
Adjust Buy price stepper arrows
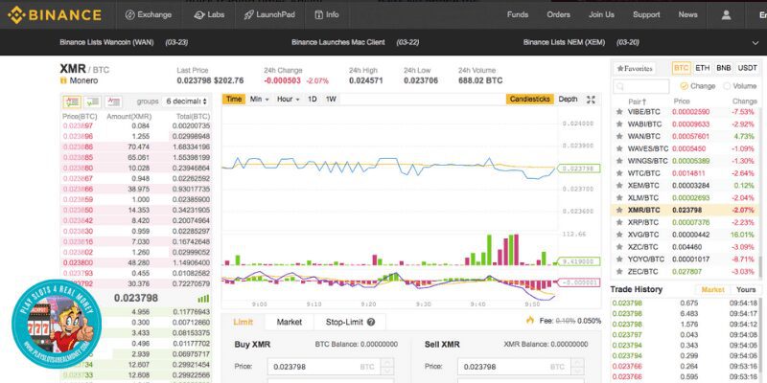click(x=386, y=367)
